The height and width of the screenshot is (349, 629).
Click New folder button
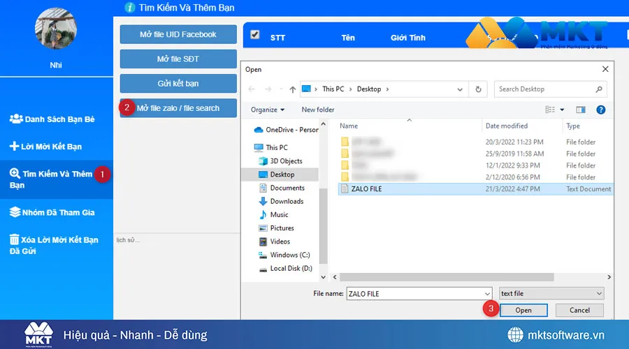[x=318, y=110]
